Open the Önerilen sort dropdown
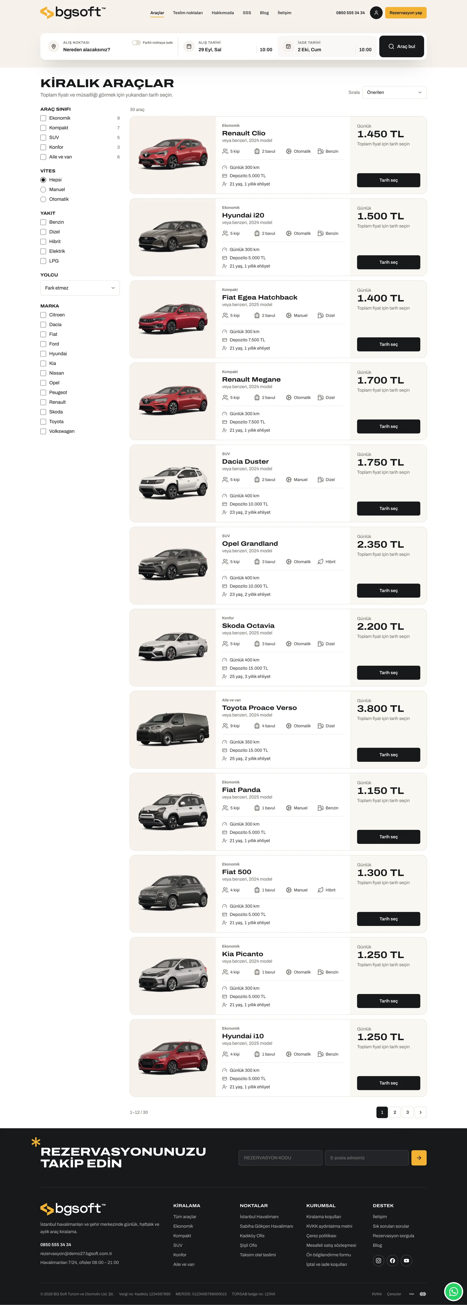Image resolution: width=467 pixels, height=1305 pixels. (x=394, y=92)
